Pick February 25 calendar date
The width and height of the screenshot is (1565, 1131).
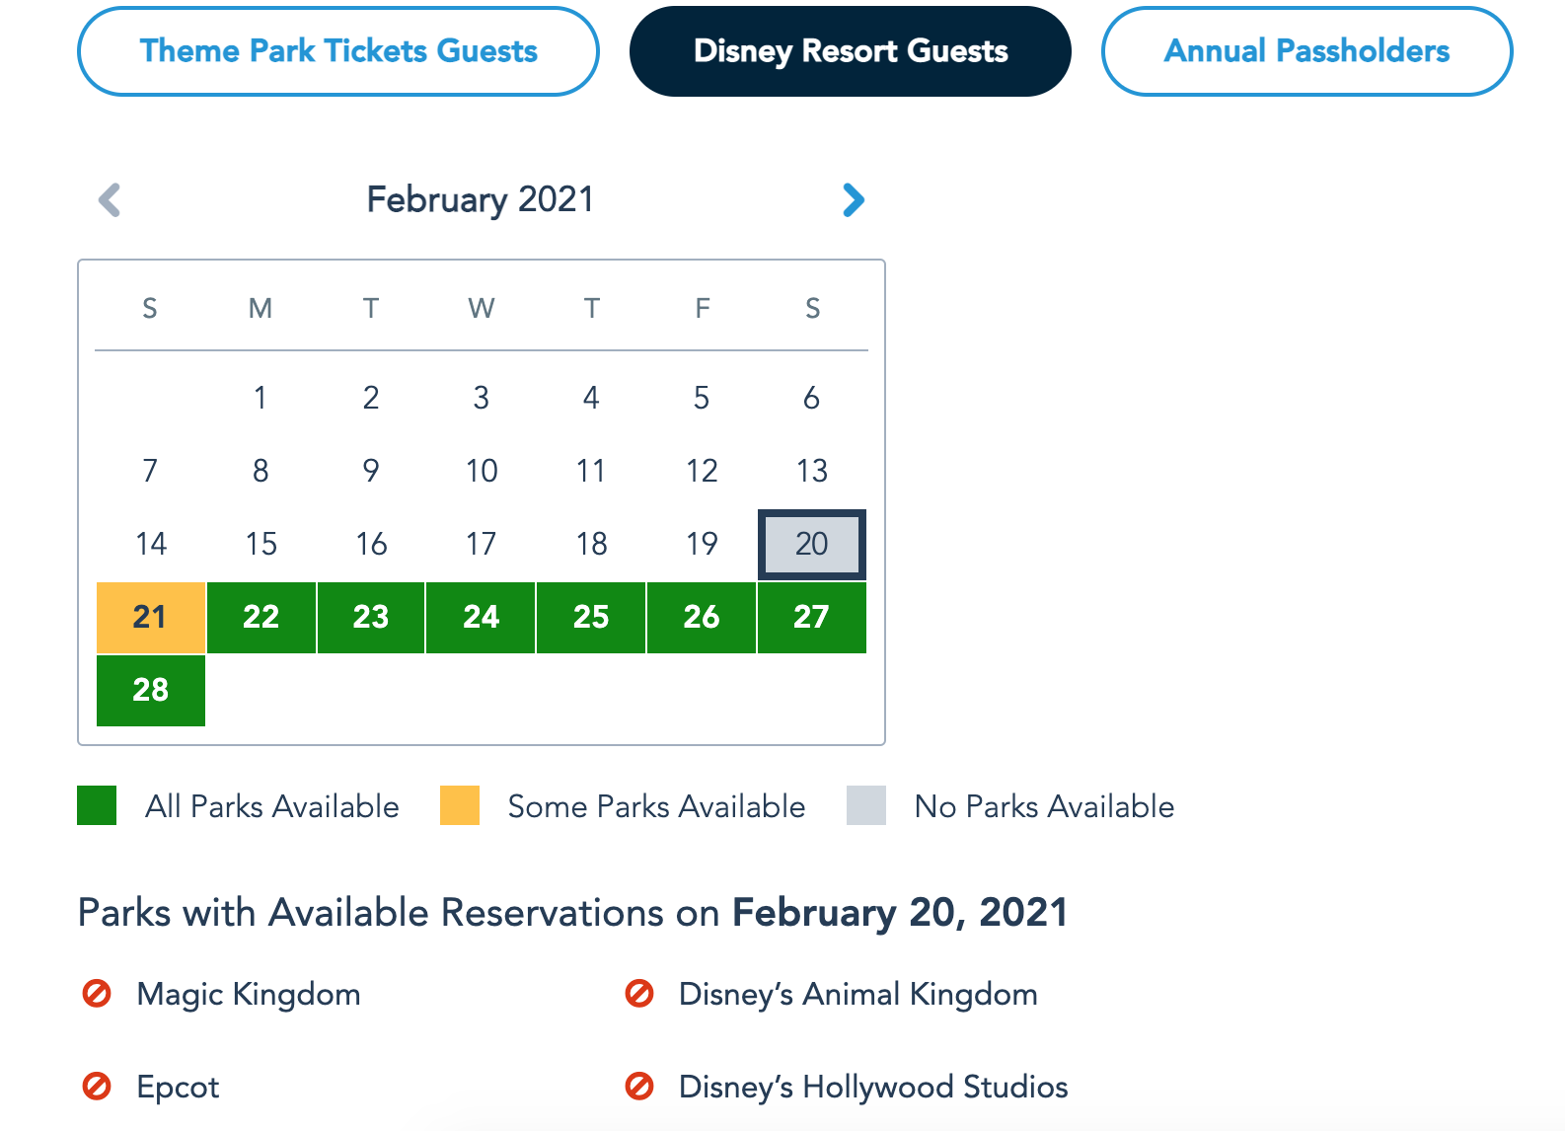click(x=591, y=617)
